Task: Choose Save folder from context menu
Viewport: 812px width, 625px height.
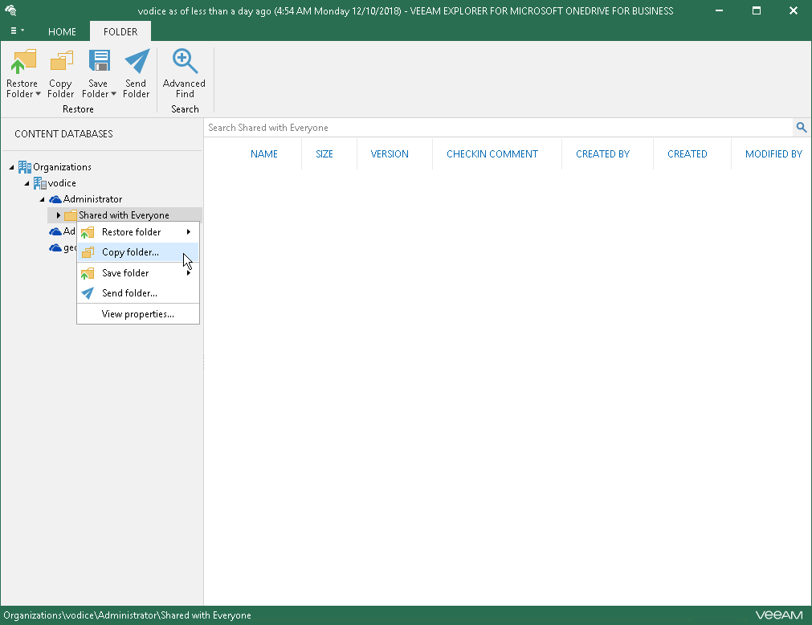Action: click(138, 273)
